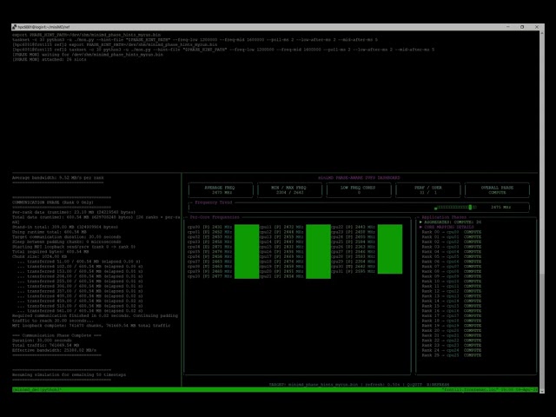The width and height of the screenshot is (556, 417).
Task: Click the green bar beside cpu11–cpu21
Action: 318,251
